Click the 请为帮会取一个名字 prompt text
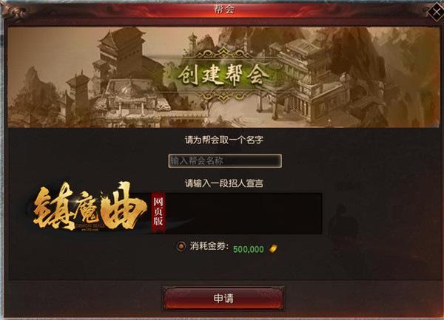 pos(224,140)
